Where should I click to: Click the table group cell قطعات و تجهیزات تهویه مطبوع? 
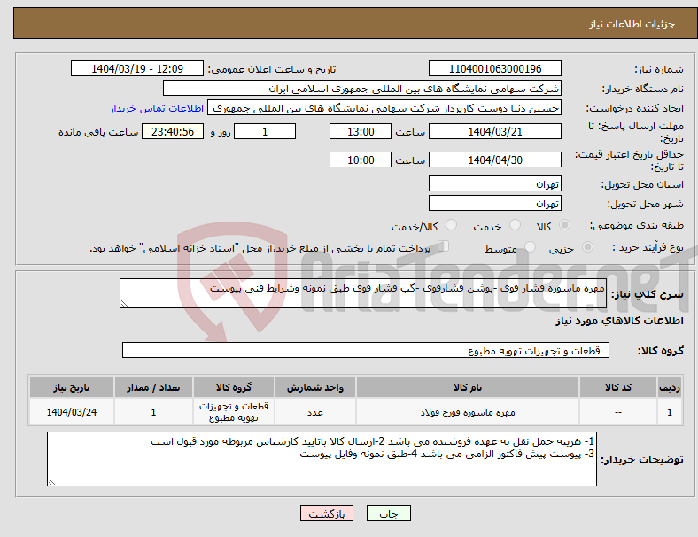coord(234,412)
